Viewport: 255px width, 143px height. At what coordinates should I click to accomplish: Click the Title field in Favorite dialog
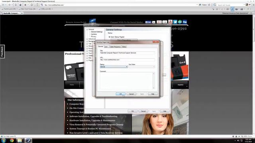pyautogui.click(x=127, y=53)
